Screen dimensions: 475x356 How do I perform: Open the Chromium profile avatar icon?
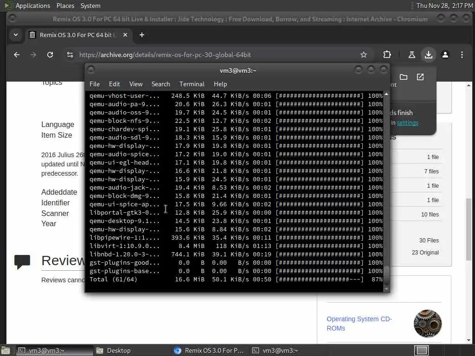(445, 55)
